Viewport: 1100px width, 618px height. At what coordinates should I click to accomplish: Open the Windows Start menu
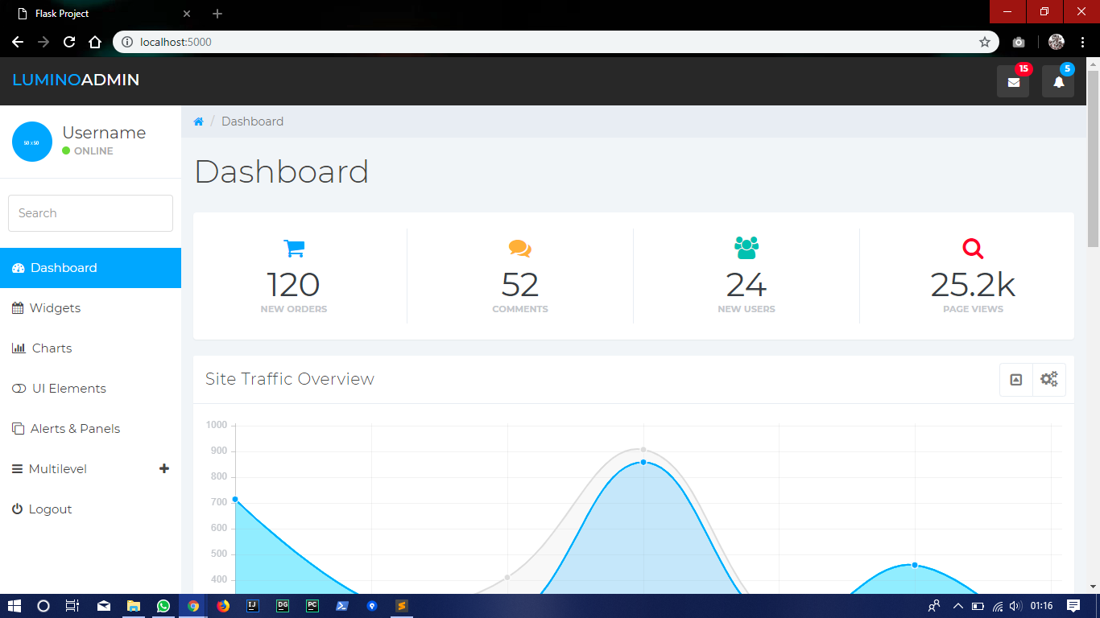[14, 606]
